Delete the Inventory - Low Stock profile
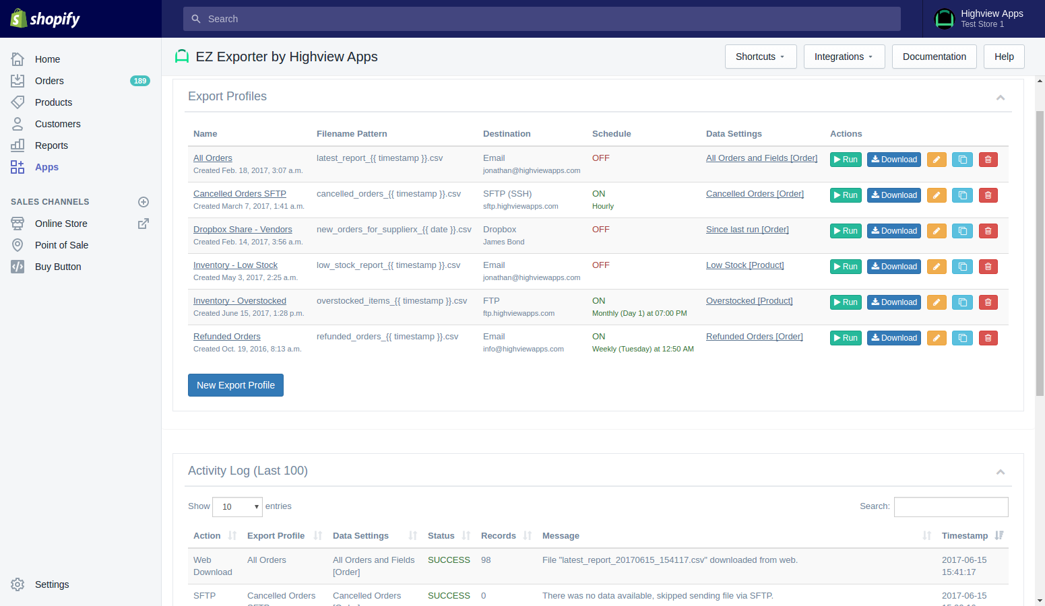 988,267
